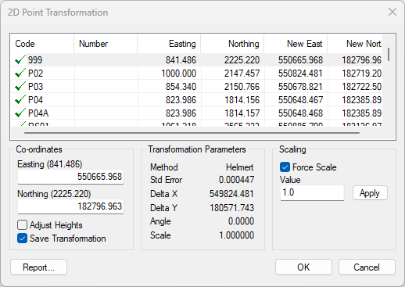Toggle the P04 row checkmark icon
The height and width of the screenshot is (287, 405).
(20, 99)
